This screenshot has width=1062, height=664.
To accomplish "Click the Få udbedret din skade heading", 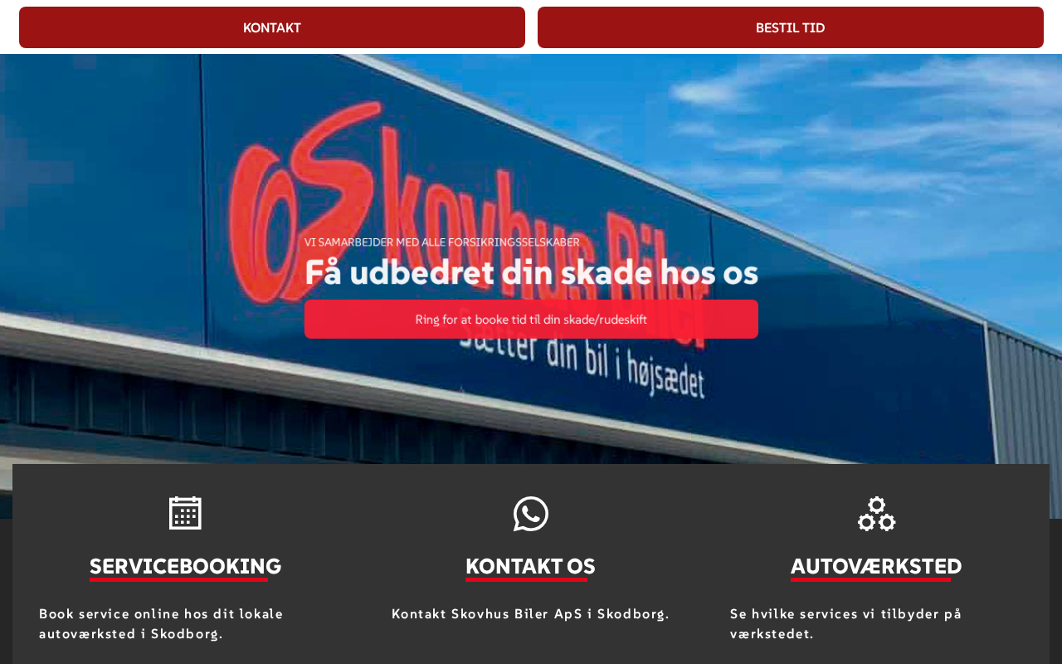I will pyautogui.click(x=531, y=273).
